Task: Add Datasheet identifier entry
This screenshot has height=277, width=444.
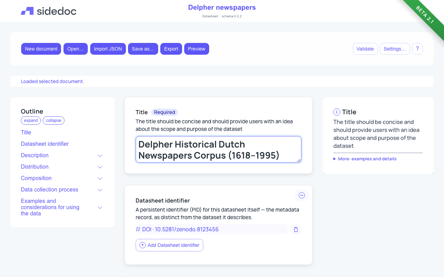Action: point(169,245)
